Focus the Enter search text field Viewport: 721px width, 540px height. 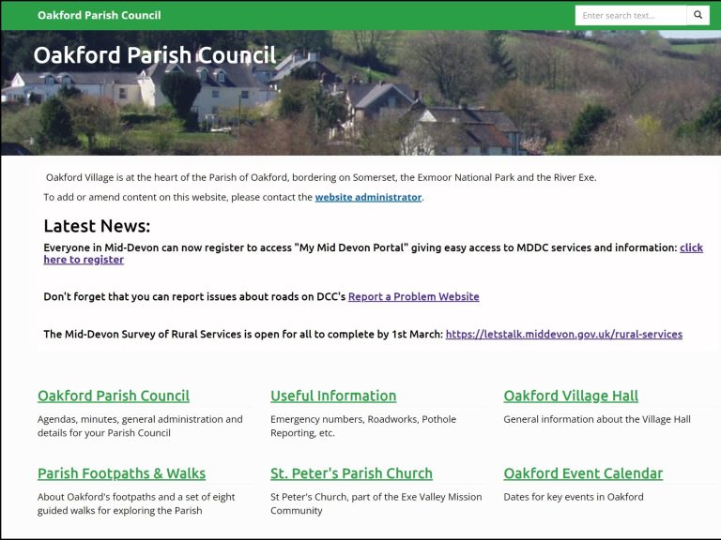coord(631,15)
